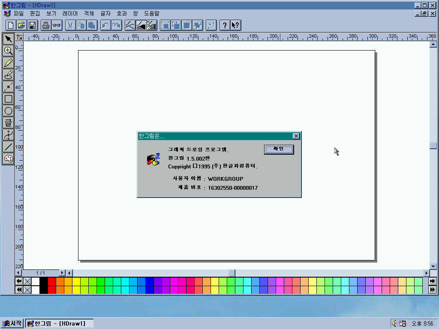Select no-color X swatch in bottom palette row
The height and width of the screenshot is (329, 439).
pos(27,290)
